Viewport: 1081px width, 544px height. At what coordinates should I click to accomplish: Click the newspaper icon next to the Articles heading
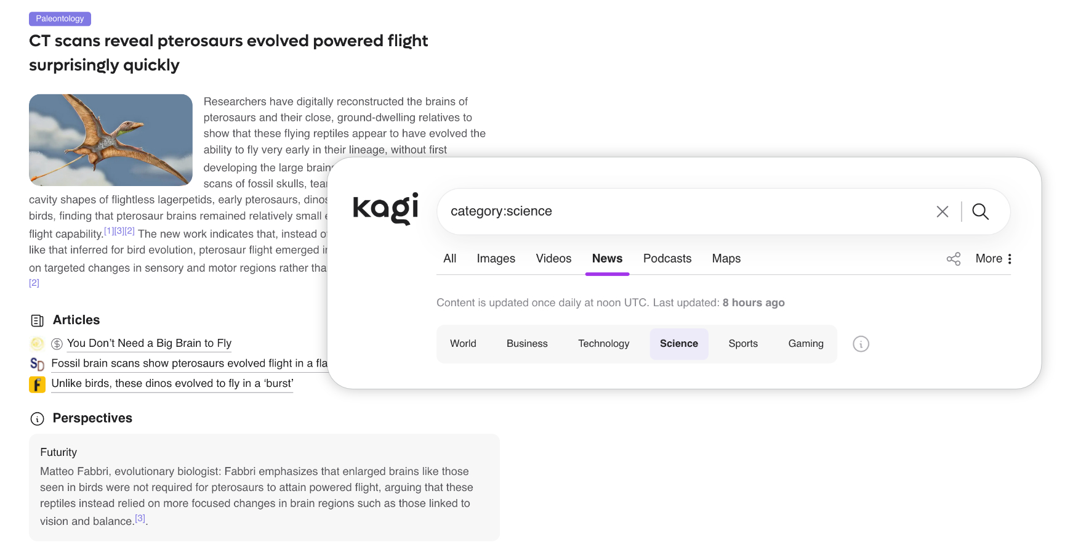(x=38, y=320)
